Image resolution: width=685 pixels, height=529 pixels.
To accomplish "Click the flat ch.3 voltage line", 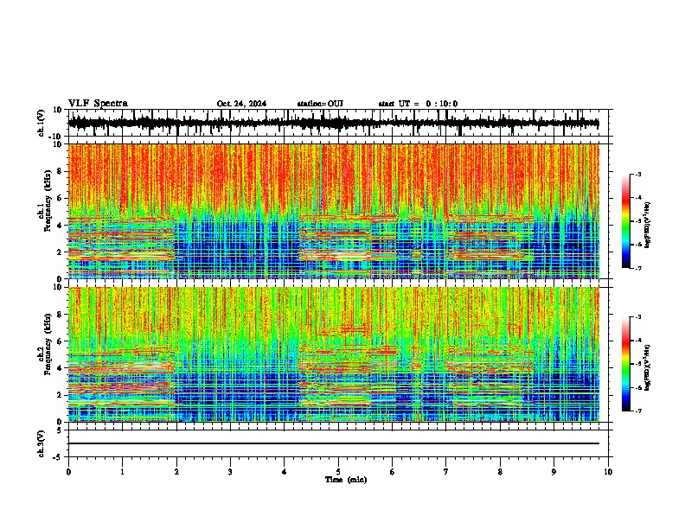I will point(334,443).
